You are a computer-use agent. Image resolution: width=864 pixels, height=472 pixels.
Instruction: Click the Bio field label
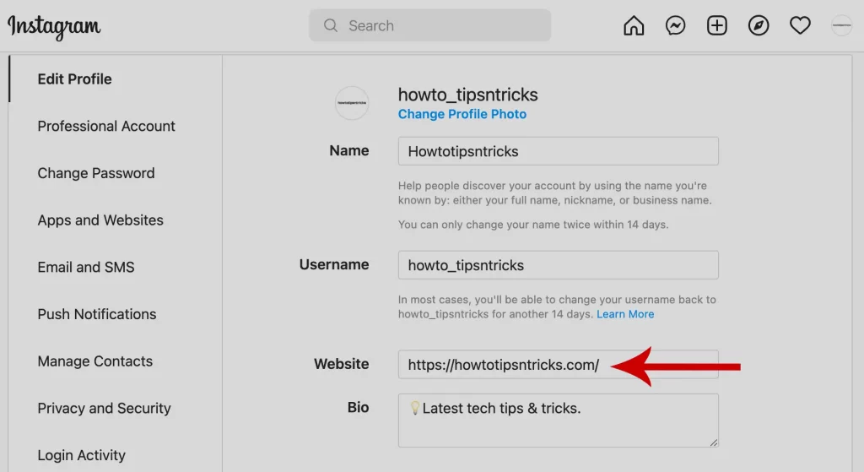click(358, 408)
